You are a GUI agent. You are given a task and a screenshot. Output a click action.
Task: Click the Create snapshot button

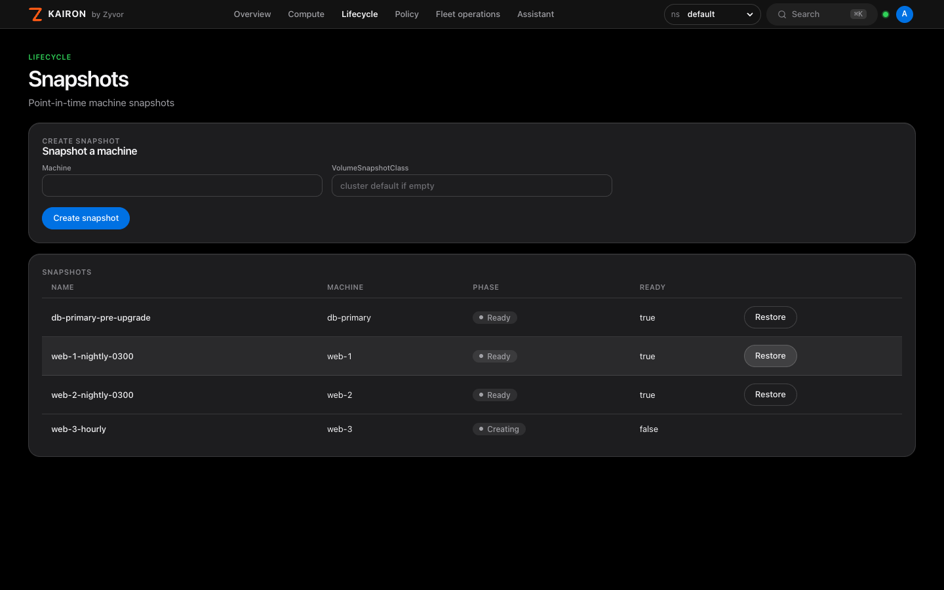click(x=86, y=218)
